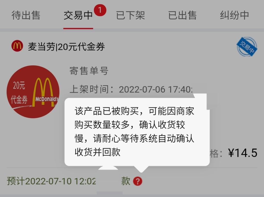Tap the 款 text beside the help icon

126,181
